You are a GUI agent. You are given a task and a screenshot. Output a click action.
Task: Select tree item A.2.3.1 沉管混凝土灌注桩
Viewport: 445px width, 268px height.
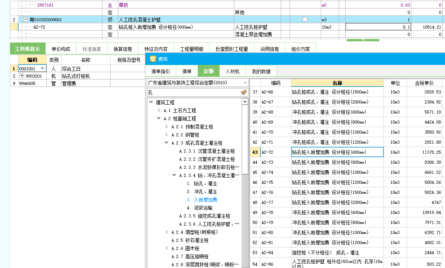pos(207,151)
